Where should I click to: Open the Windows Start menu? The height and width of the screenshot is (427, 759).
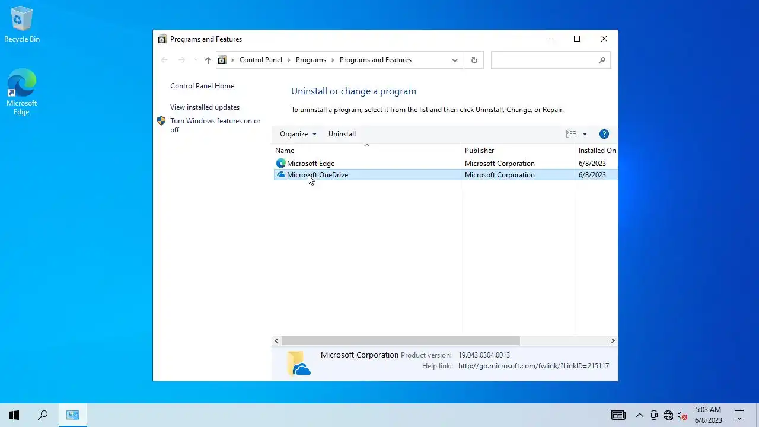pyautogui.click(x=14, y=415)
